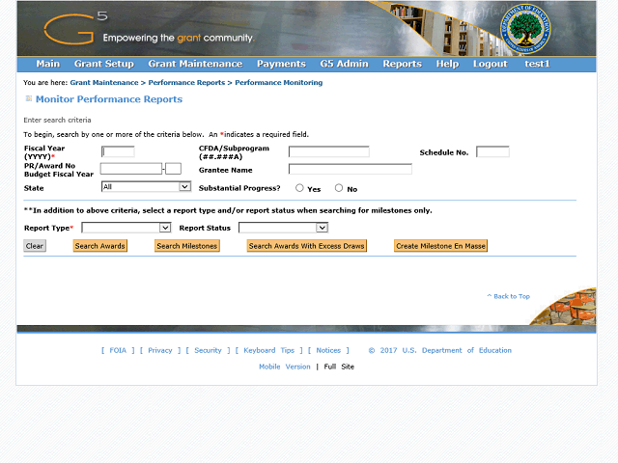618x463 pixels.
Task: Click Performance Reports breadcrumb link
Action: [x=186, y=83]
